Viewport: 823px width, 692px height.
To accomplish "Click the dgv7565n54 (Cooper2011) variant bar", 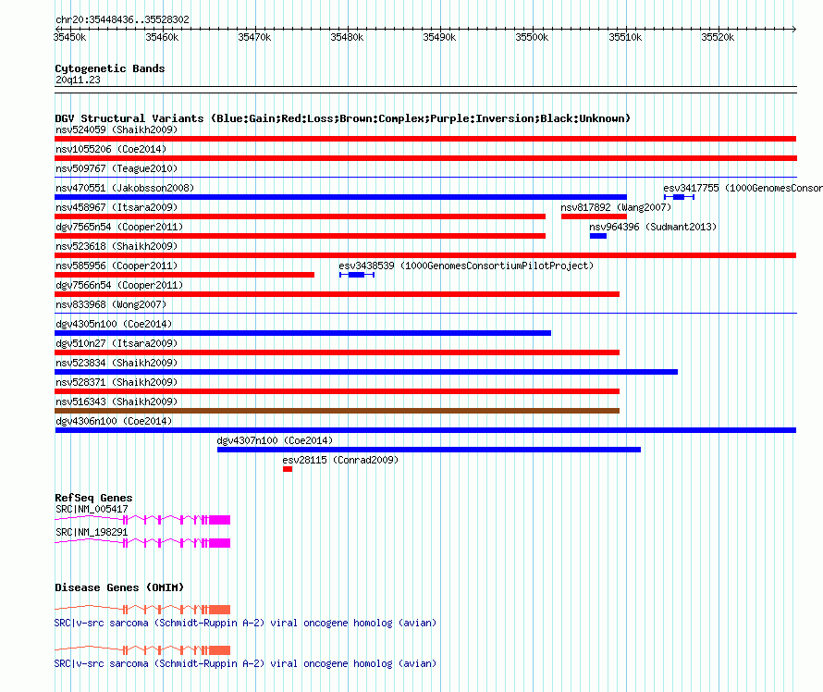I will tap(300, 236).
